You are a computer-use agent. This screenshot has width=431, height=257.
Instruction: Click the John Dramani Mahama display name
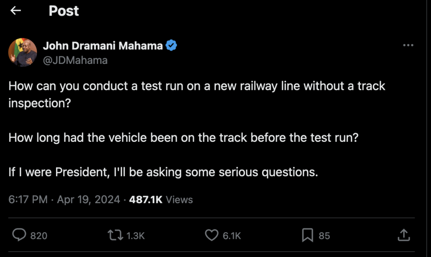(103, 46)
